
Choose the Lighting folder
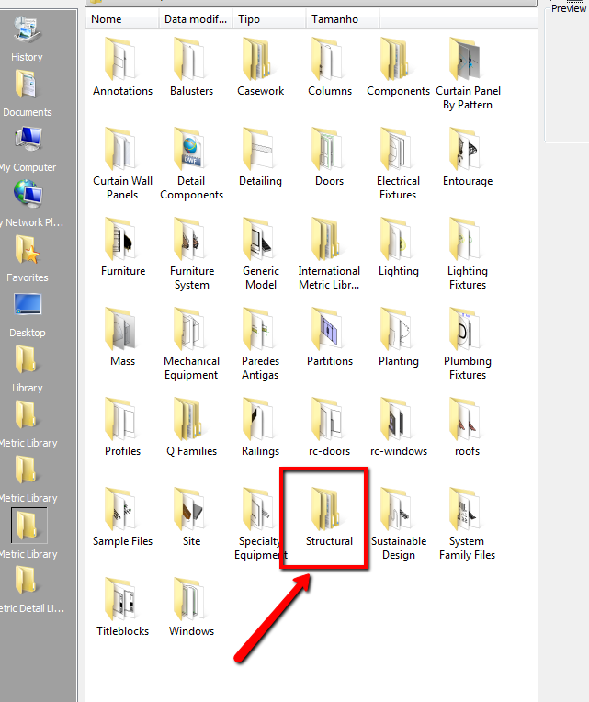[x=399, y=247]
